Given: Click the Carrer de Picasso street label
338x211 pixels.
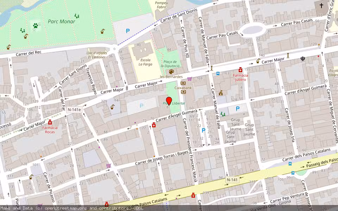Looking at the screenshot, I should [x=49, y=187].
